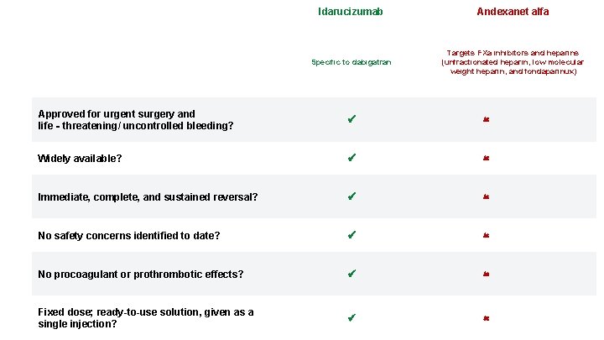Select the green checkmark for sustained reversal
The image size is (604, 340).
click(351, 196)
